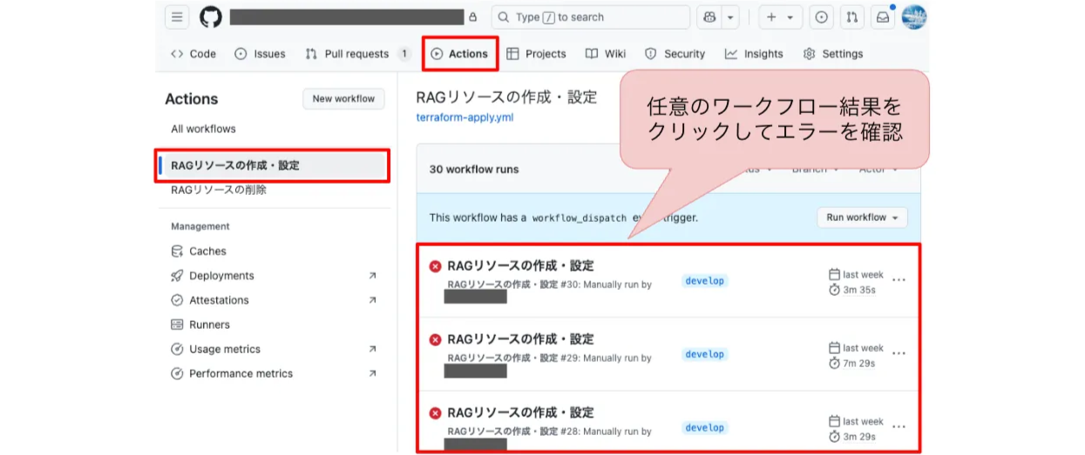The width and height of the screenshot is (1085, 455).
Task: Open the notifications inbox icon
Action: (x=883, y=17)
